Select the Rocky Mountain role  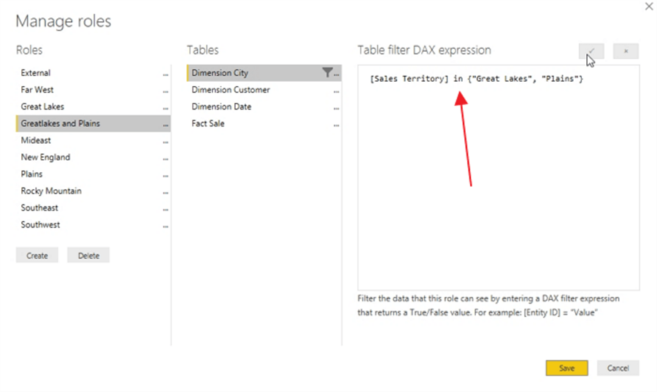51,191
